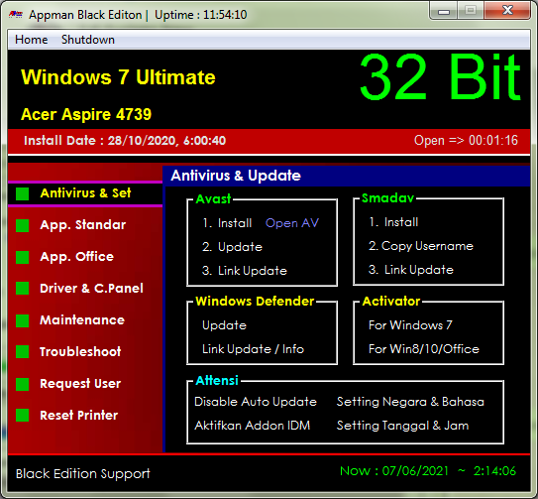Close the Appman window
The height and width of the screenshot is (499, 538).
tap(507, 11)
